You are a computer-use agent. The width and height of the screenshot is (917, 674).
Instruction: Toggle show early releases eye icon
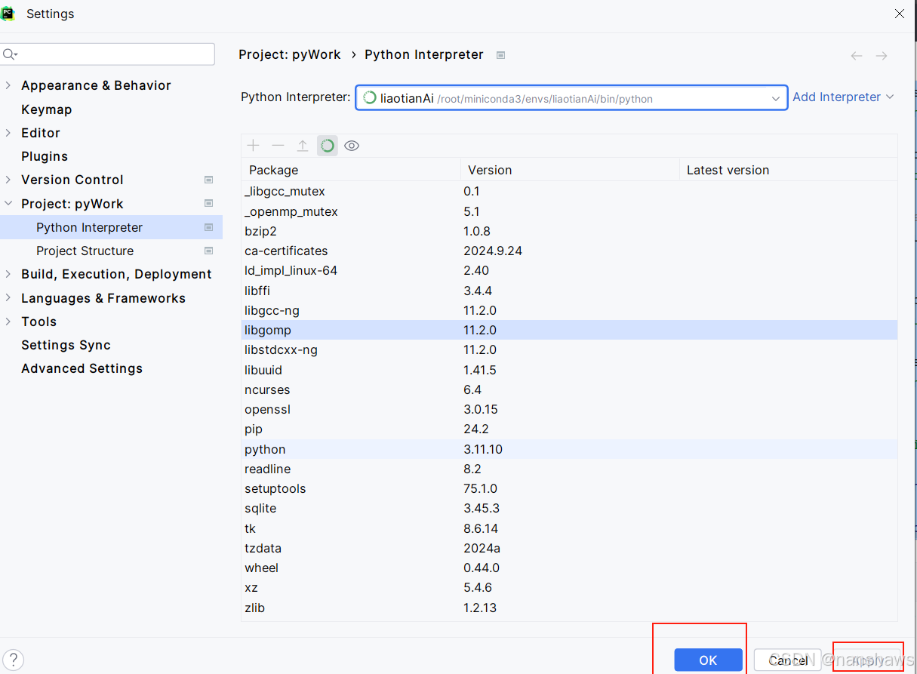click(x=352, y=146)
